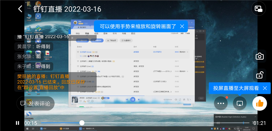This screenshot has width=272, height=131.
Task: Open the Windows notification center icon
Action: 254,129
